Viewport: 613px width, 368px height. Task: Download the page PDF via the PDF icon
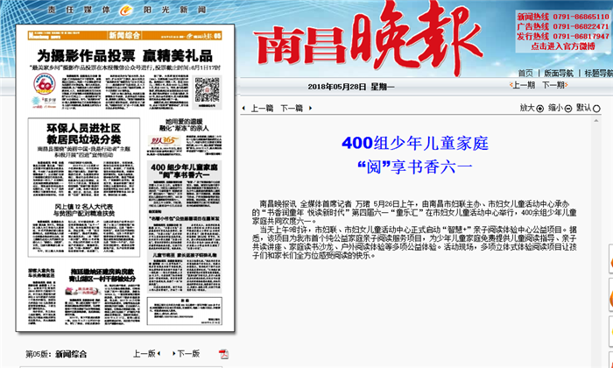(223, 354)
